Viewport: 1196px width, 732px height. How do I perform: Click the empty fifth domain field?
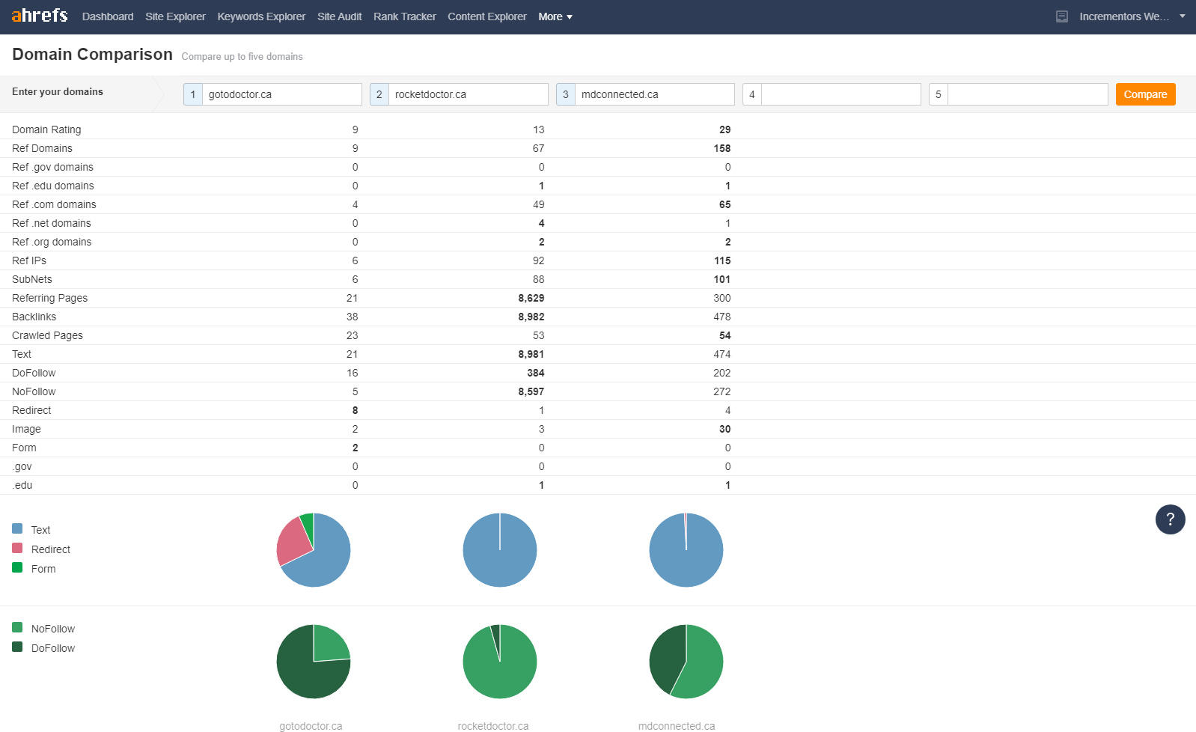[1027, 94]
